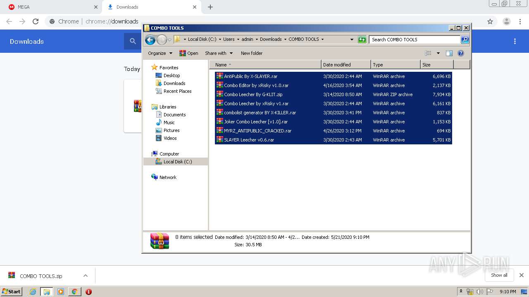This screenshot has width=529, height=297.
Task: Click the red Opera icon in the taskbar
Action: pyautogui.click(x=88, y=292)
